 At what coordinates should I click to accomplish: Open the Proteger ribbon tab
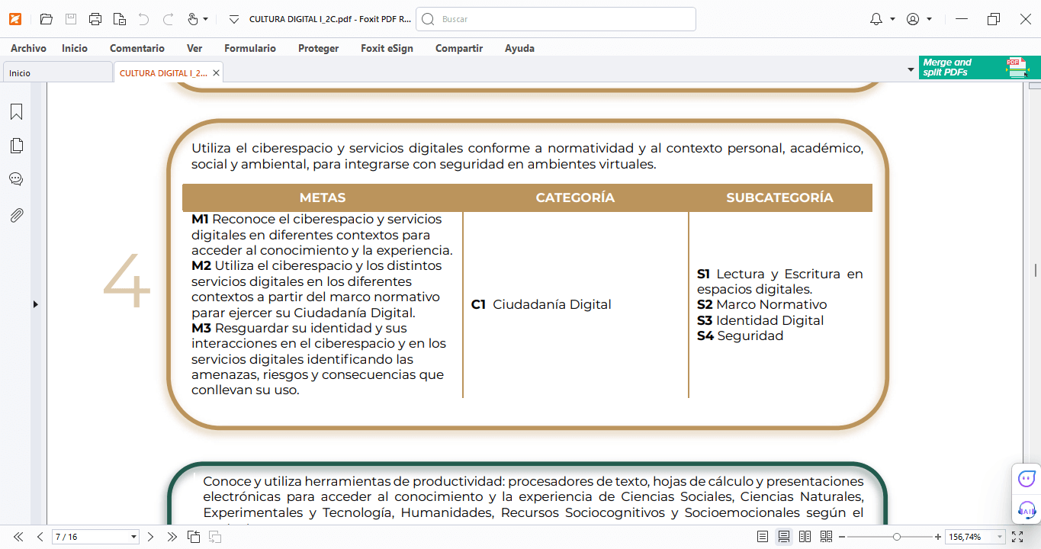click(x=319, y=48)
